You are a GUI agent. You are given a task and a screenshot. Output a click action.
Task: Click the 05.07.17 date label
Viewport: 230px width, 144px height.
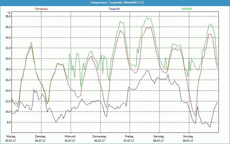pos(70,141)
